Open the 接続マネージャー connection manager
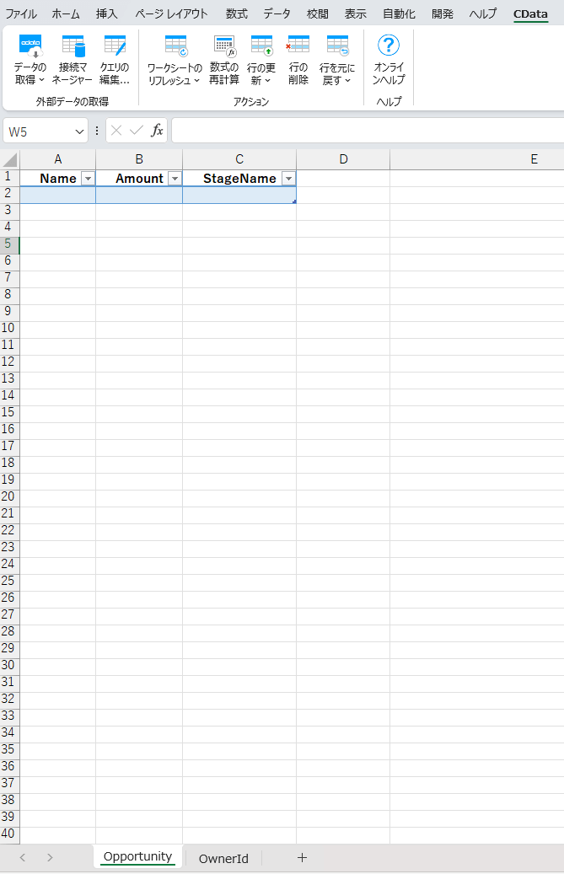Viewport: 564px width, 874px height. (x=73, y=60)
